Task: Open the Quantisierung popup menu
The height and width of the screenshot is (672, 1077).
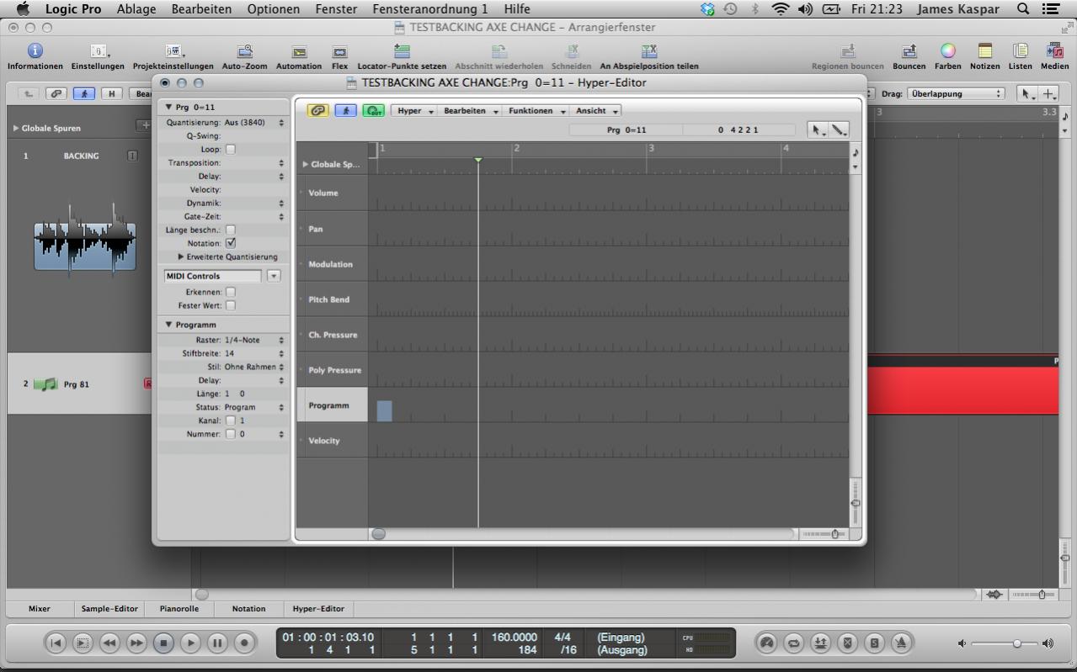Action: click(x=253, y=123)
